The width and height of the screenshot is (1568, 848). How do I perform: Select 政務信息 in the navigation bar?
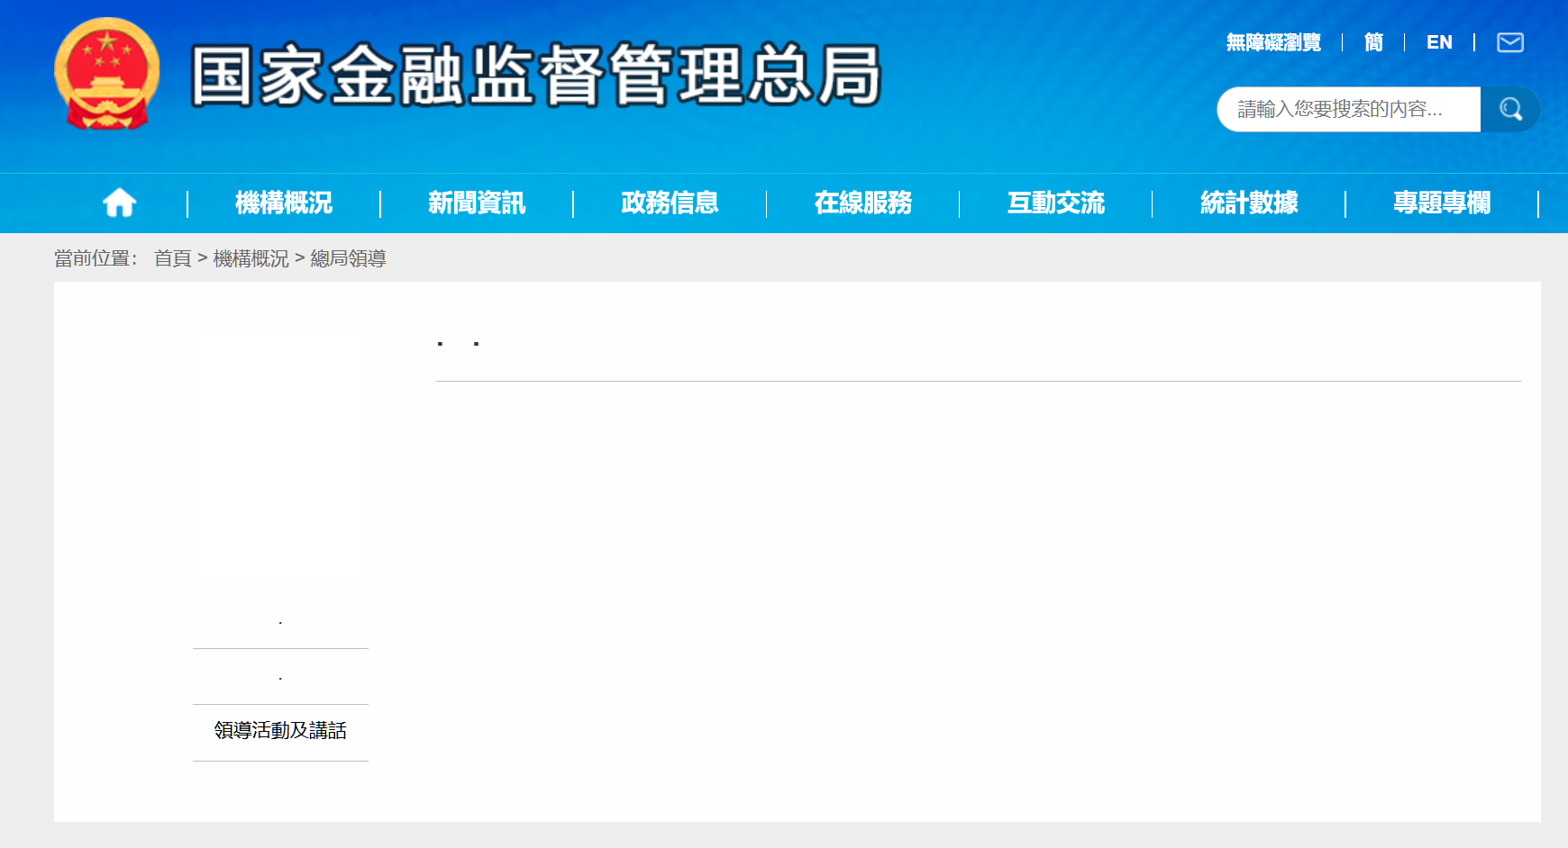click(x=670, y=203)
